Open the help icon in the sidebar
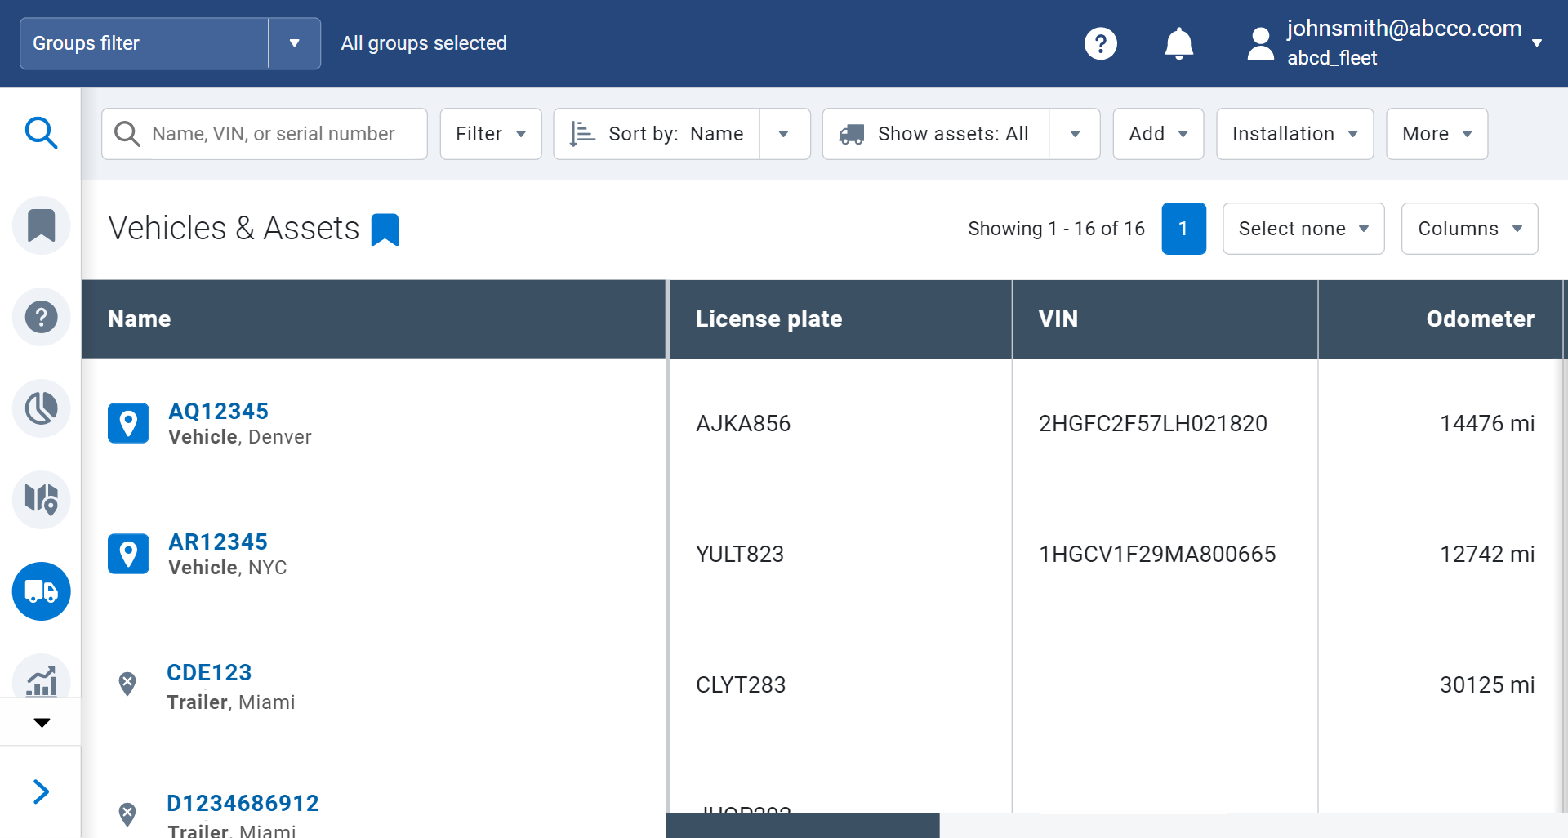This screenshot has height=838, width=1568. [x=41, y=316]
